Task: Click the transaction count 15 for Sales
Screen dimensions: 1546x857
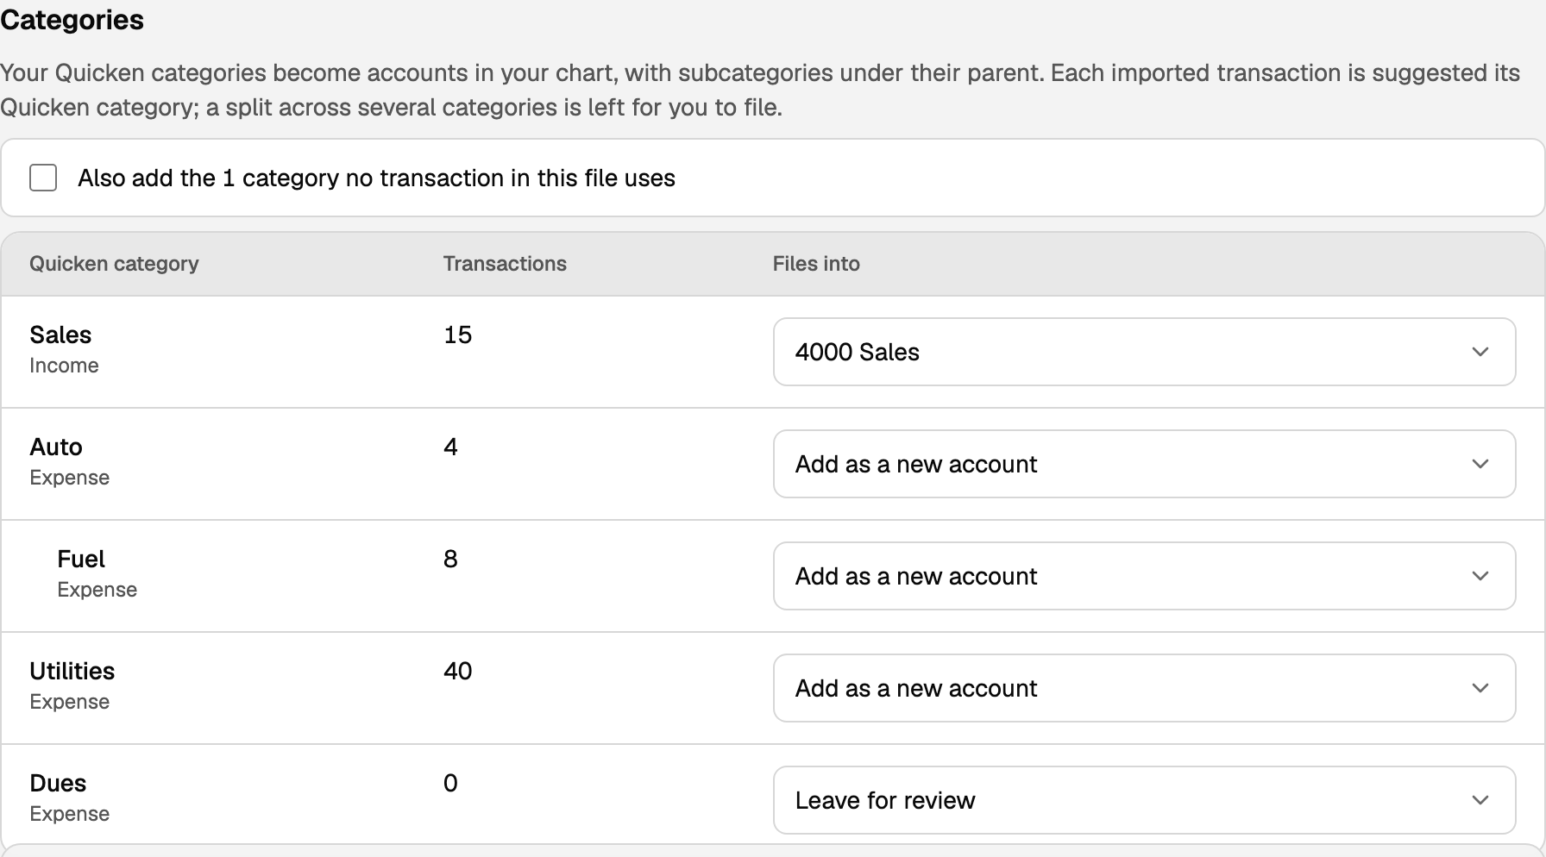Action: pyautogui.click(x=458, y=335)
